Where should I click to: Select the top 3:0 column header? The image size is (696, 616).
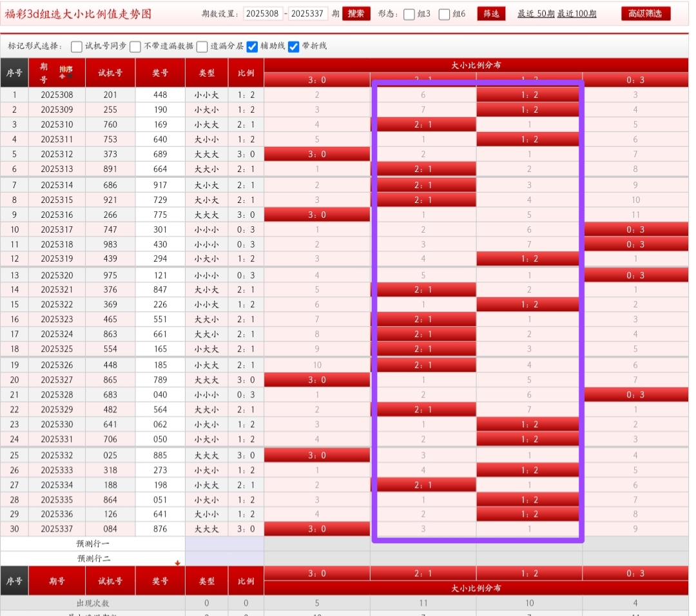[317, 80]
